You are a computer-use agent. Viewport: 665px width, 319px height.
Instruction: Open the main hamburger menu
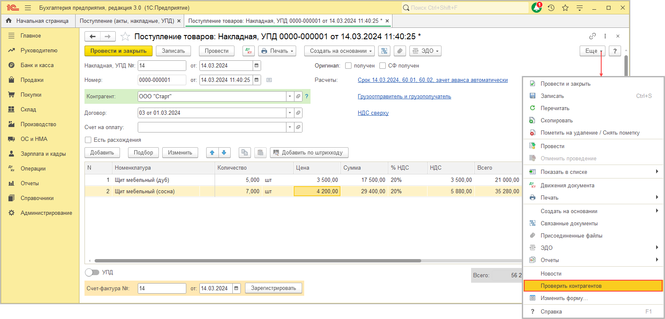pos(28,8)
